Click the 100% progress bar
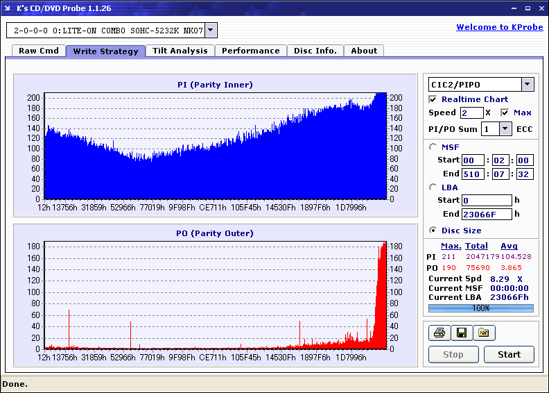Screen dimensions: 549x393 (481, 308)
